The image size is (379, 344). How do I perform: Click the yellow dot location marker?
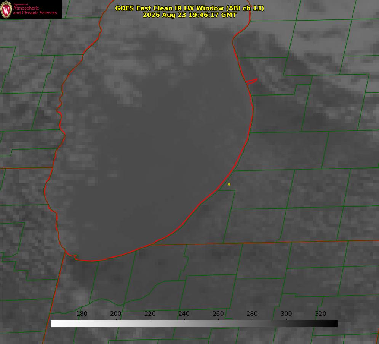229,184
